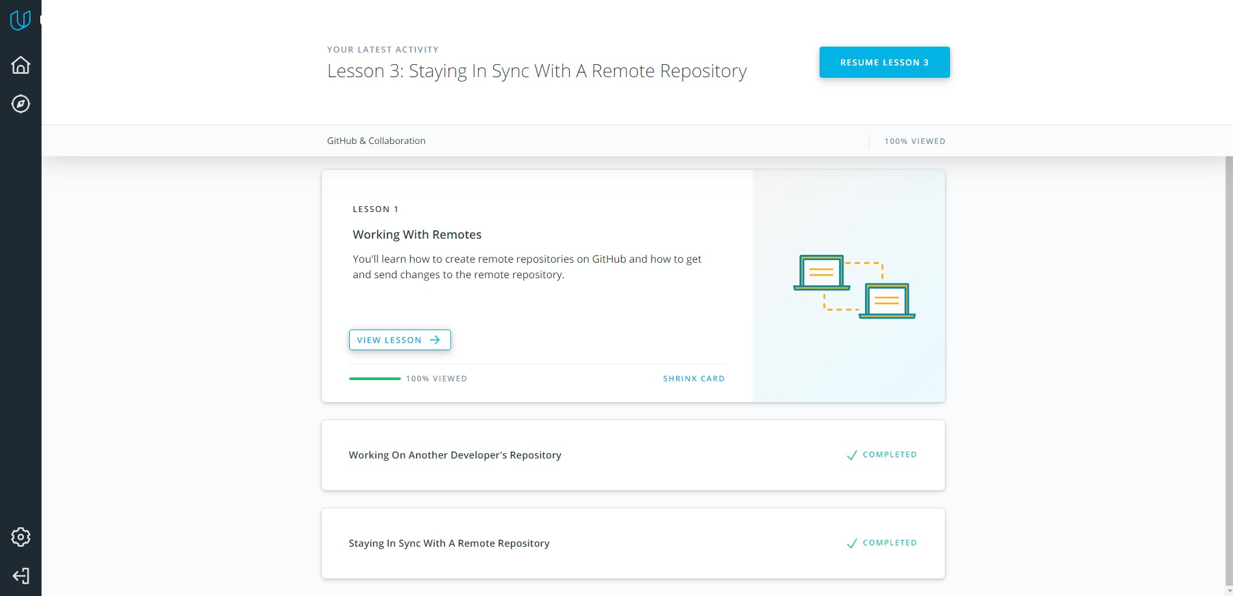Click the Resume Lesson 3 button
The width and height of the screenshot is (1233, 596).
pyautogui.click(x=885, y=62)
